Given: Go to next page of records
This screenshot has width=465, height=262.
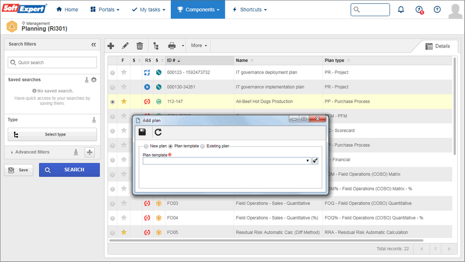Looking at the screenshot, I should 449,249.
